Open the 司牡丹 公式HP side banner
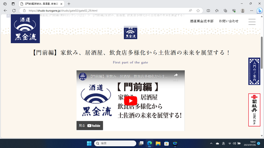This screenshot has height=148, width=264. 254,110
